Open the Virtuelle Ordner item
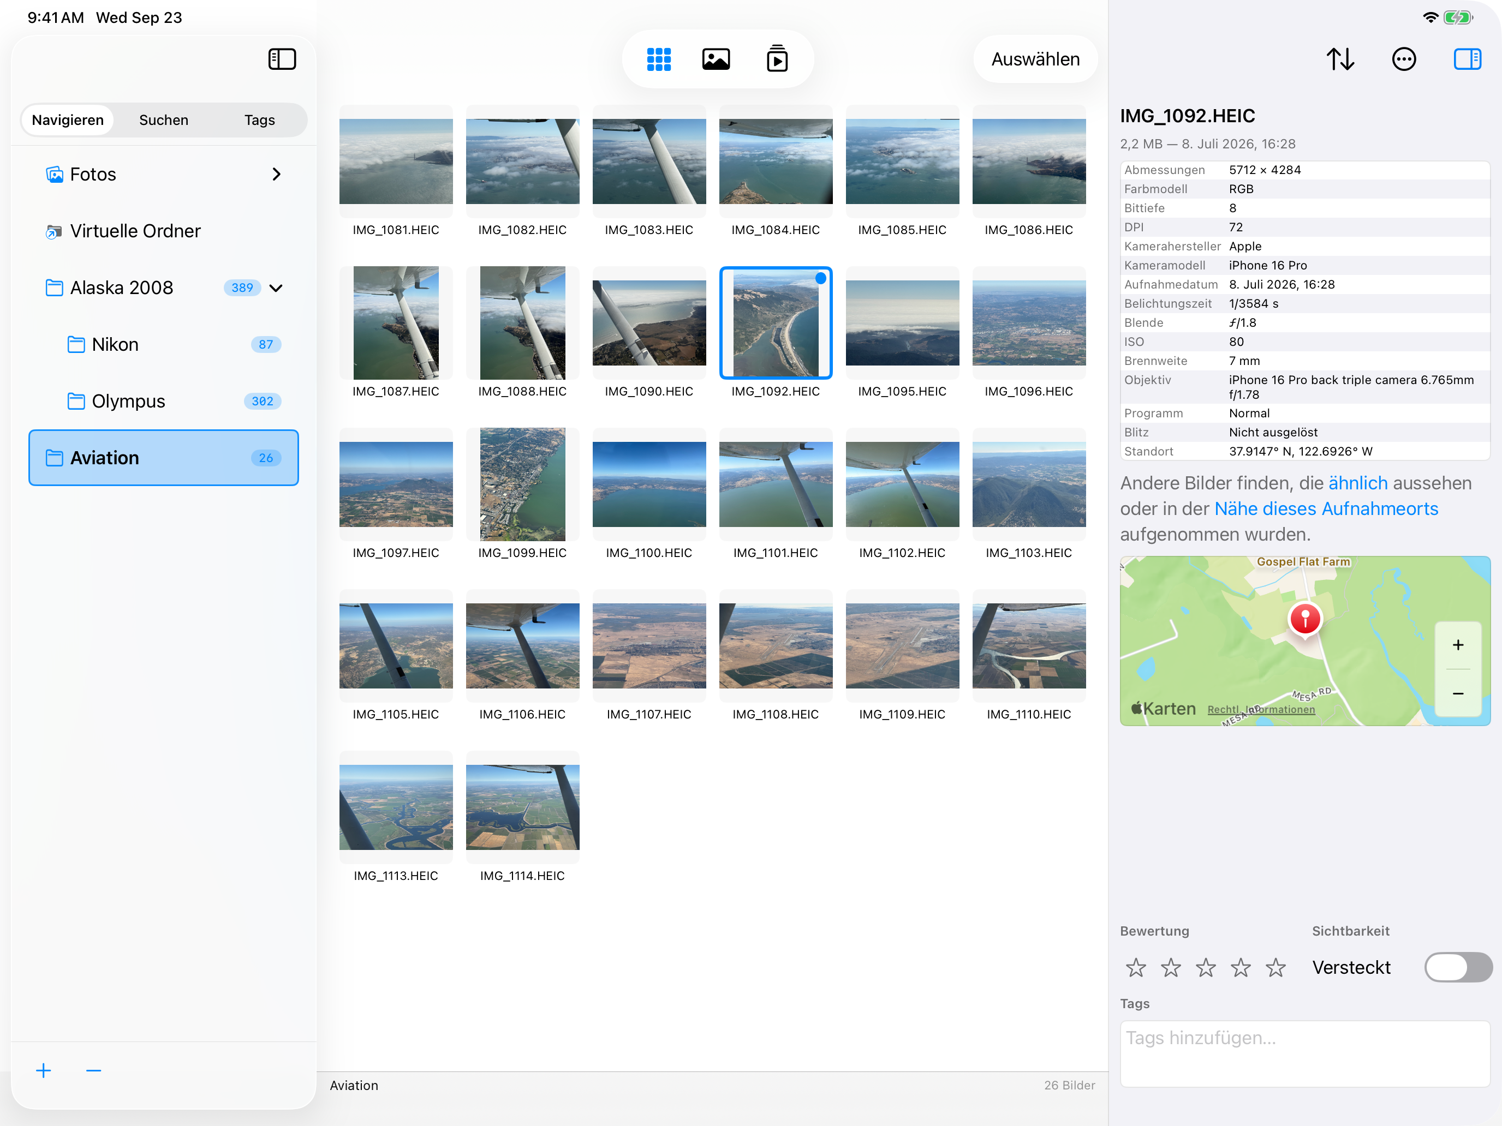1502x1126 pixels. [163, 231]
